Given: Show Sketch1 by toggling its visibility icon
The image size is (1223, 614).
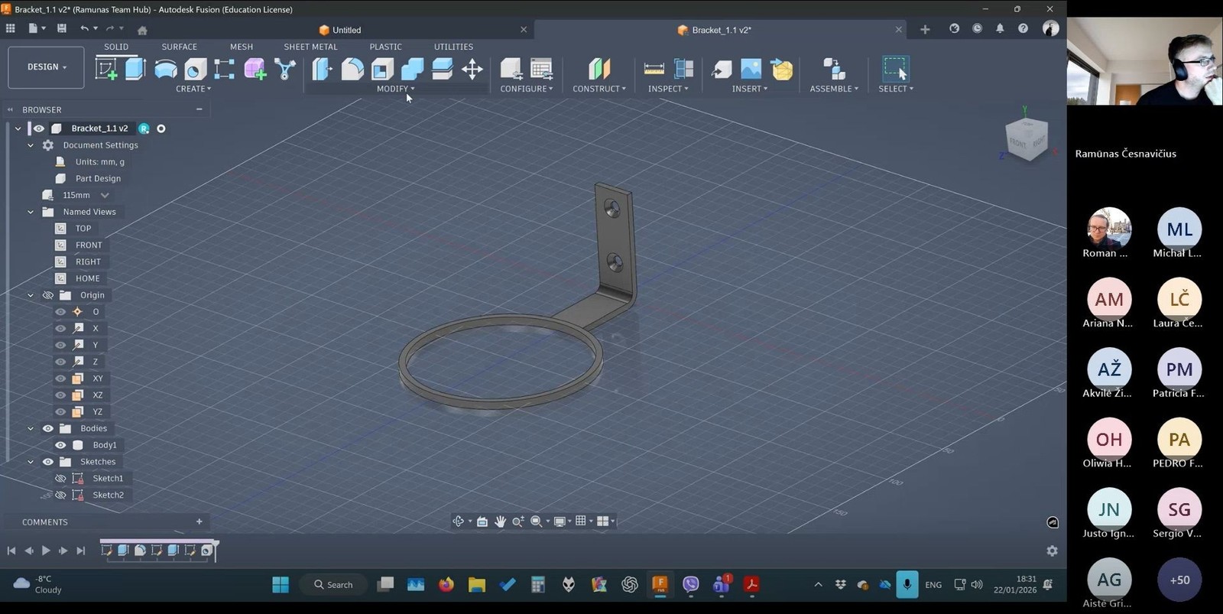Looking at the screenshot, I should point(60,479).
